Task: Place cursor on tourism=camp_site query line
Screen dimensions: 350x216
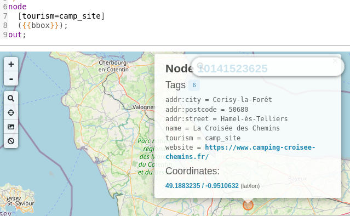Action: pos(61,16)
